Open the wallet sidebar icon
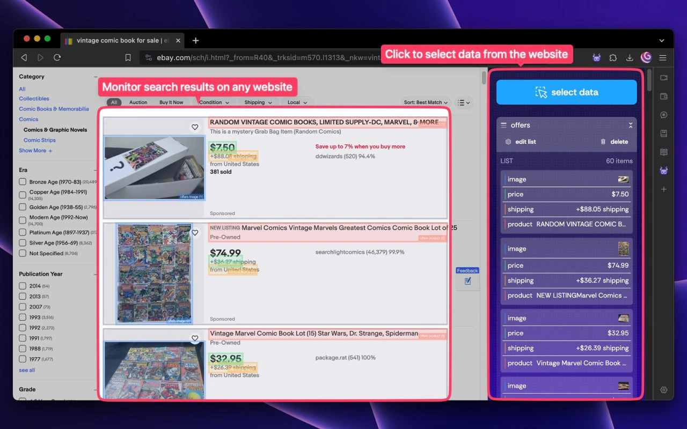The height and width of the screenshot is (429, 687). (664, 97)
